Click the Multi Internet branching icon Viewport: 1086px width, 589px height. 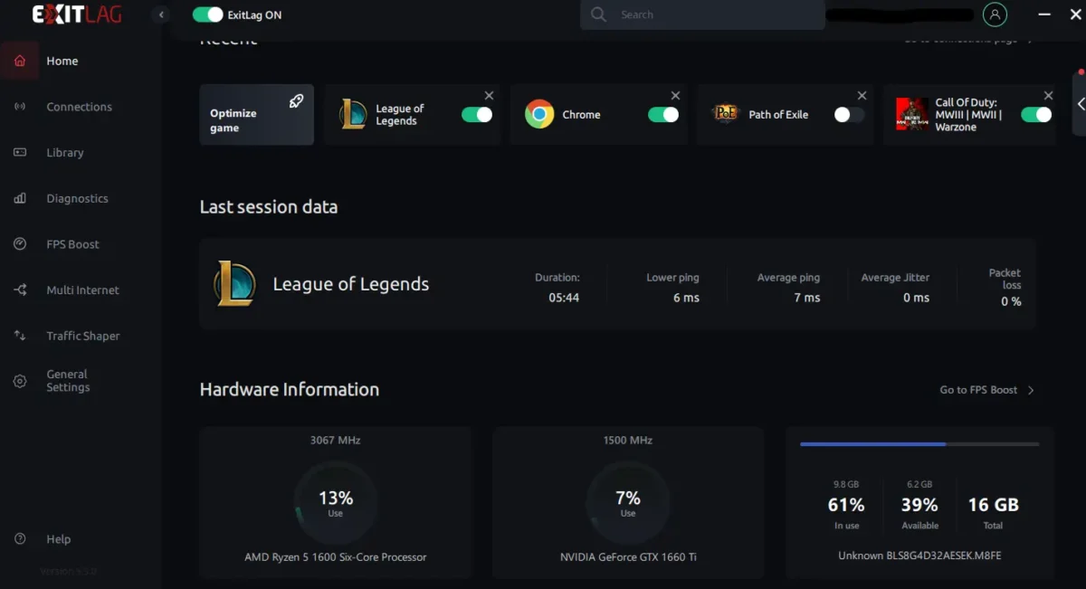click(x=20, y=290)
